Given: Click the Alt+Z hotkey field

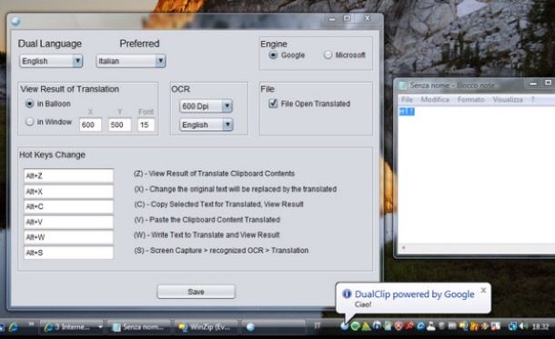Looking at the screenshot, I should (x=68, y=175).
